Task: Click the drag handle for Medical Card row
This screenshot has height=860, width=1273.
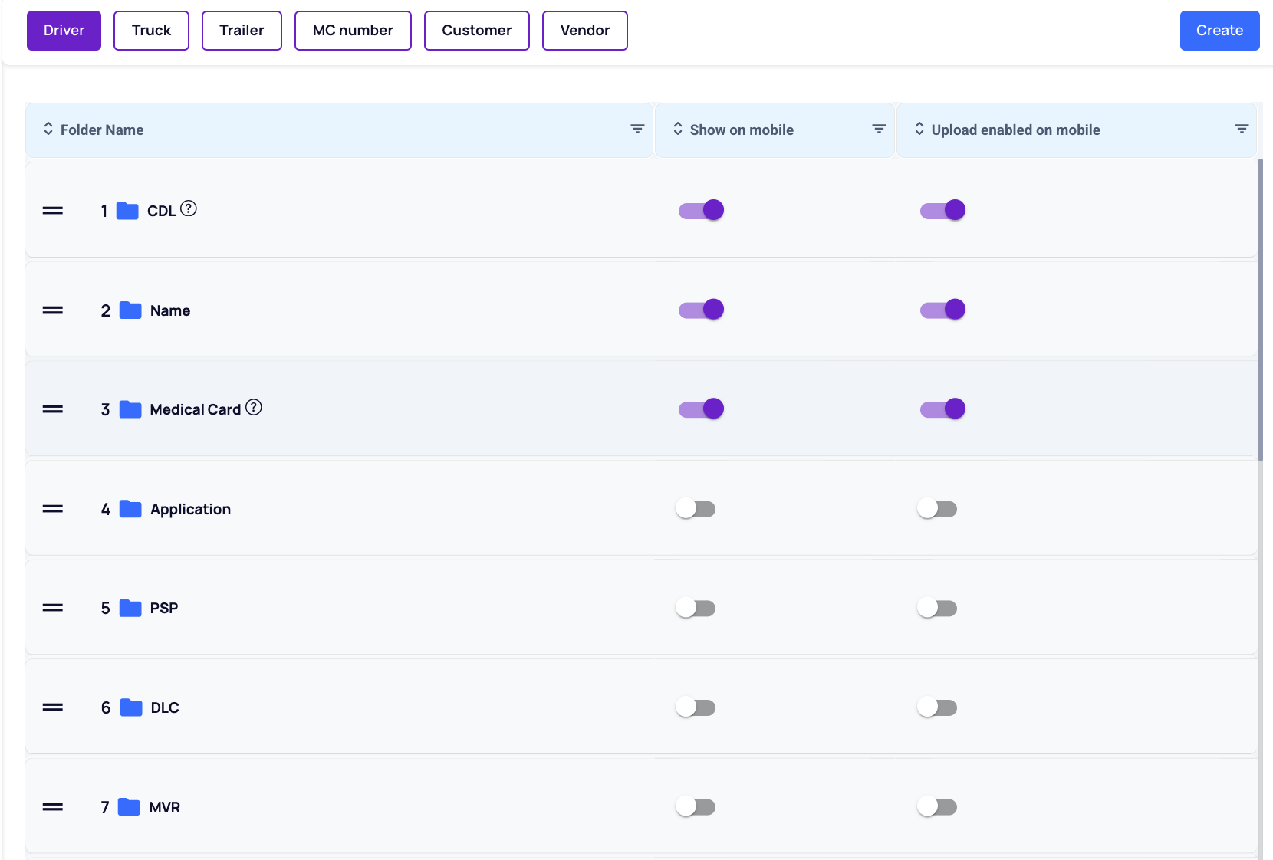Action: 52,409
